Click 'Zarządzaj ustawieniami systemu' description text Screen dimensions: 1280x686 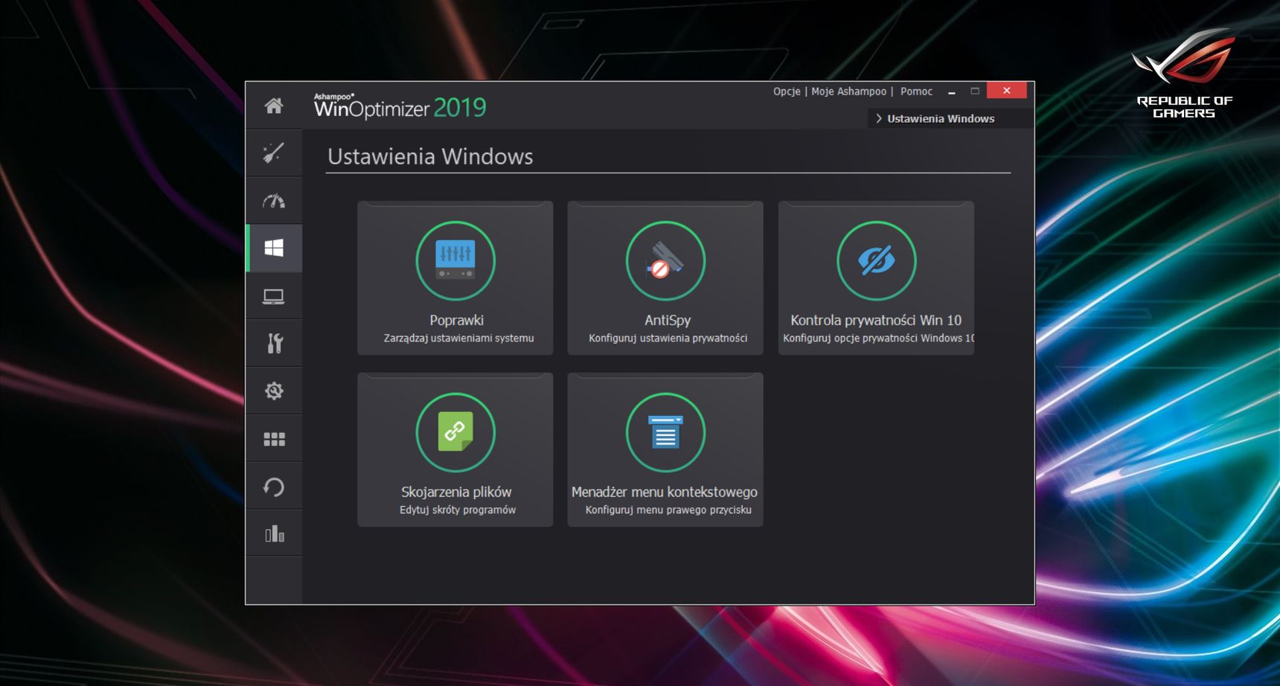point(458,338)
